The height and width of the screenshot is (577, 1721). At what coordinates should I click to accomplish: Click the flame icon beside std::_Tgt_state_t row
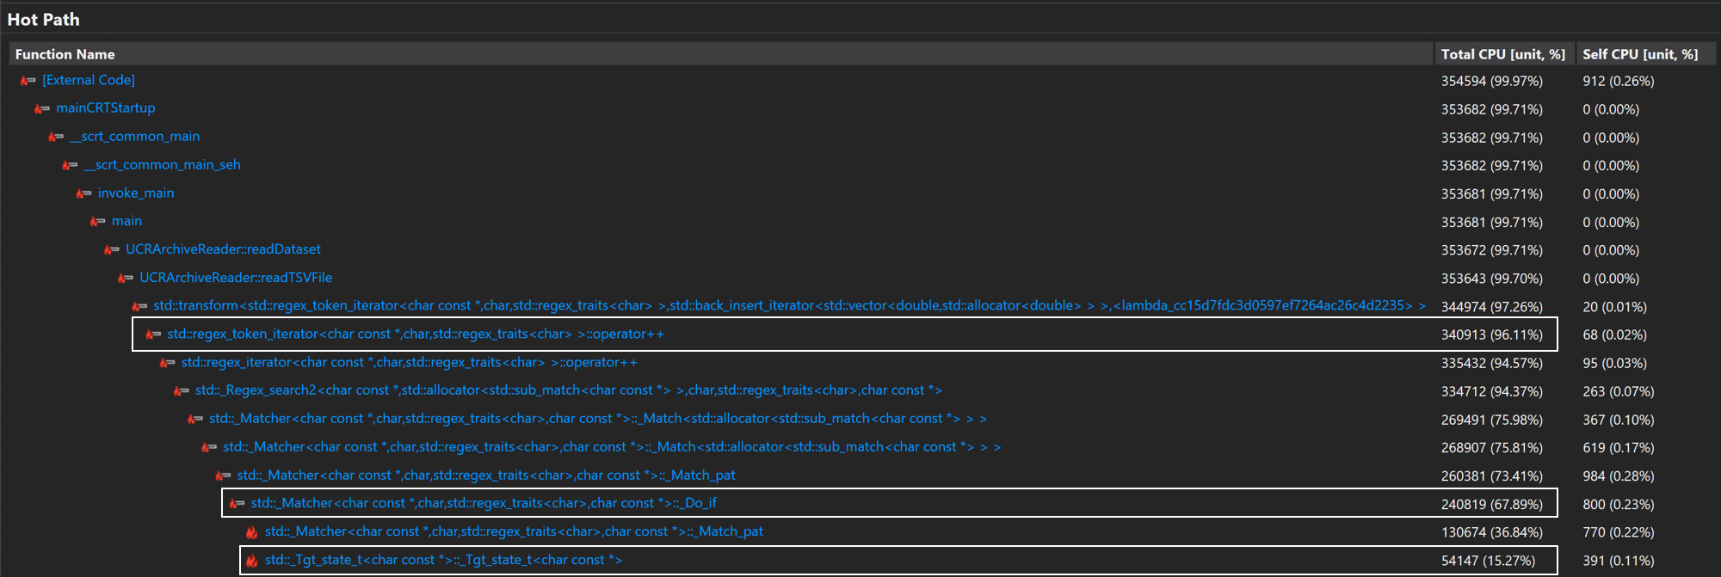click(x=251, y=561)
